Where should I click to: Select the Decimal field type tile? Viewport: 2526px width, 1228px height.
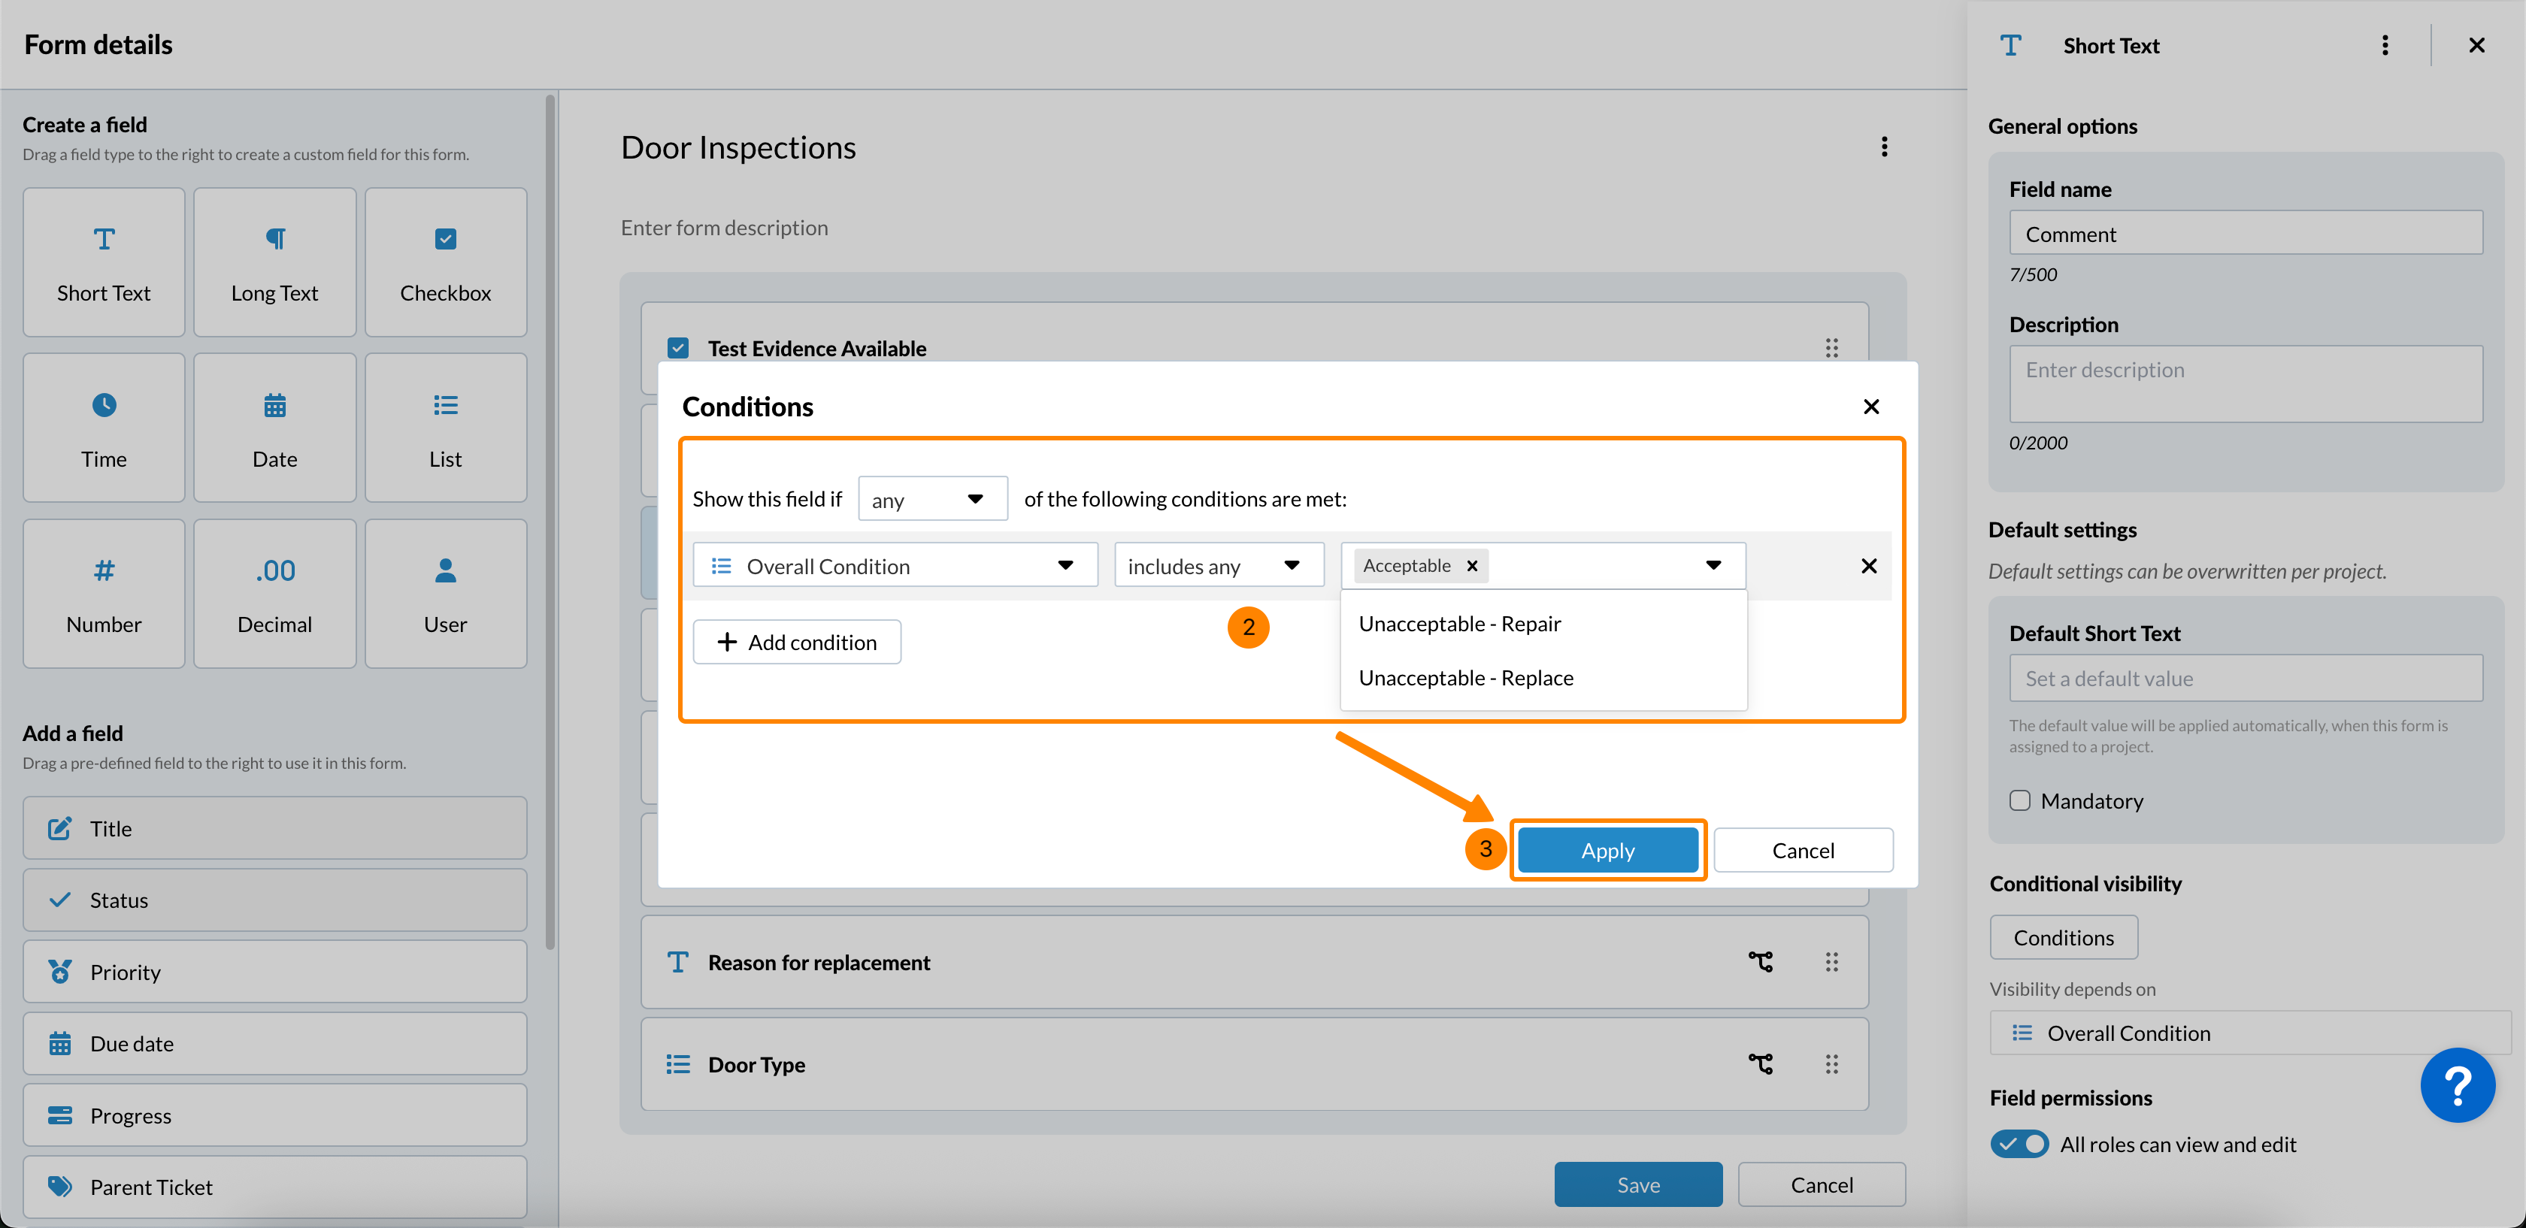pyautogui.click(x=274, y=594)
